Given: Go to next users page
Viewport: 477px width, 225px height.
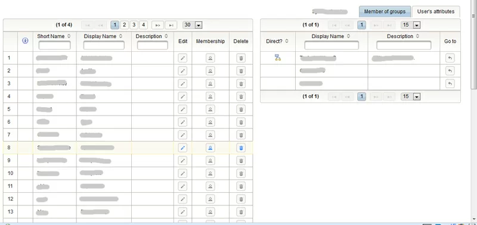Looking at the screenshot, I should (157, 25).
